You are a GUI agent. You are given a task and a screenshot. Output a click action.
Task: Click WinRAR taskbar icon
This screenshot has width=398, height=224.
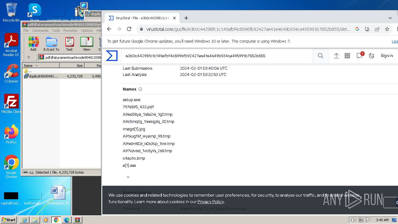[x=77, y=220]
